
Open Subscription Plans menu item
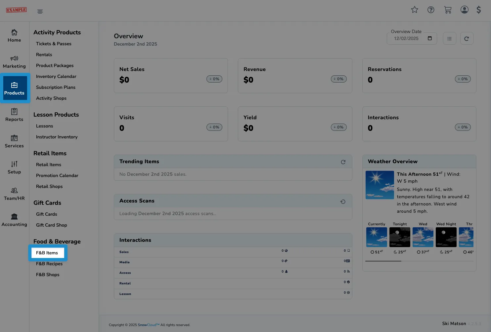pyautogui.click(x=56, y=87)
